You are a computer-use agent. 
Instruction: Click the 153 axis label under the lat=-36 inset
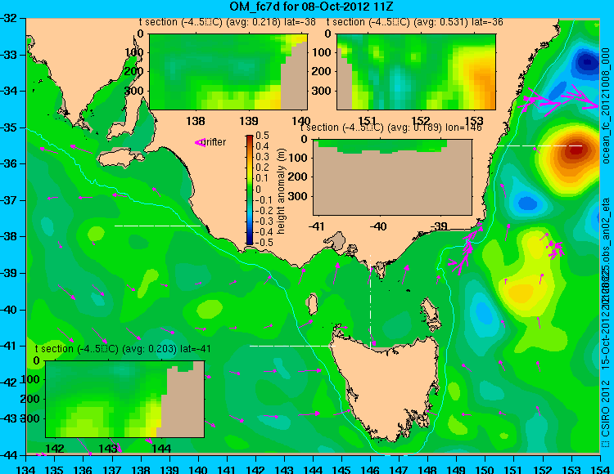(474, 121)
